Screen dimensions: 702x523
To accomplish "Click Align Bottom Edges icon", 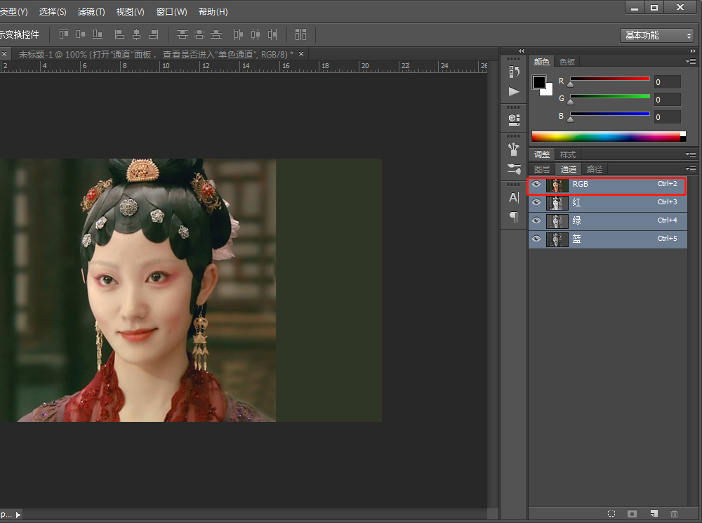I will tap(98, 34).
